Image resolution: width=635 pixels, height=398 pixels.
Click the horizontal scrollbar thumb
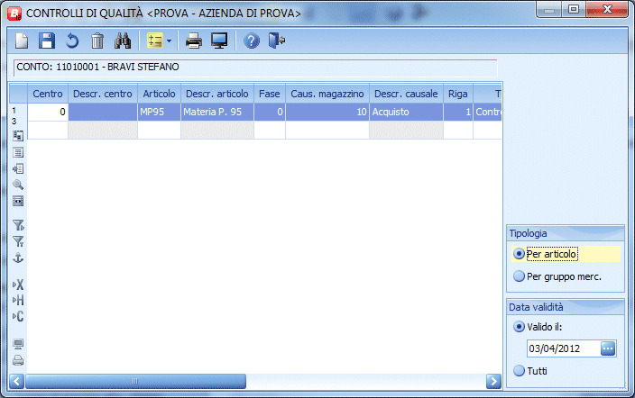tap(135, 381)
